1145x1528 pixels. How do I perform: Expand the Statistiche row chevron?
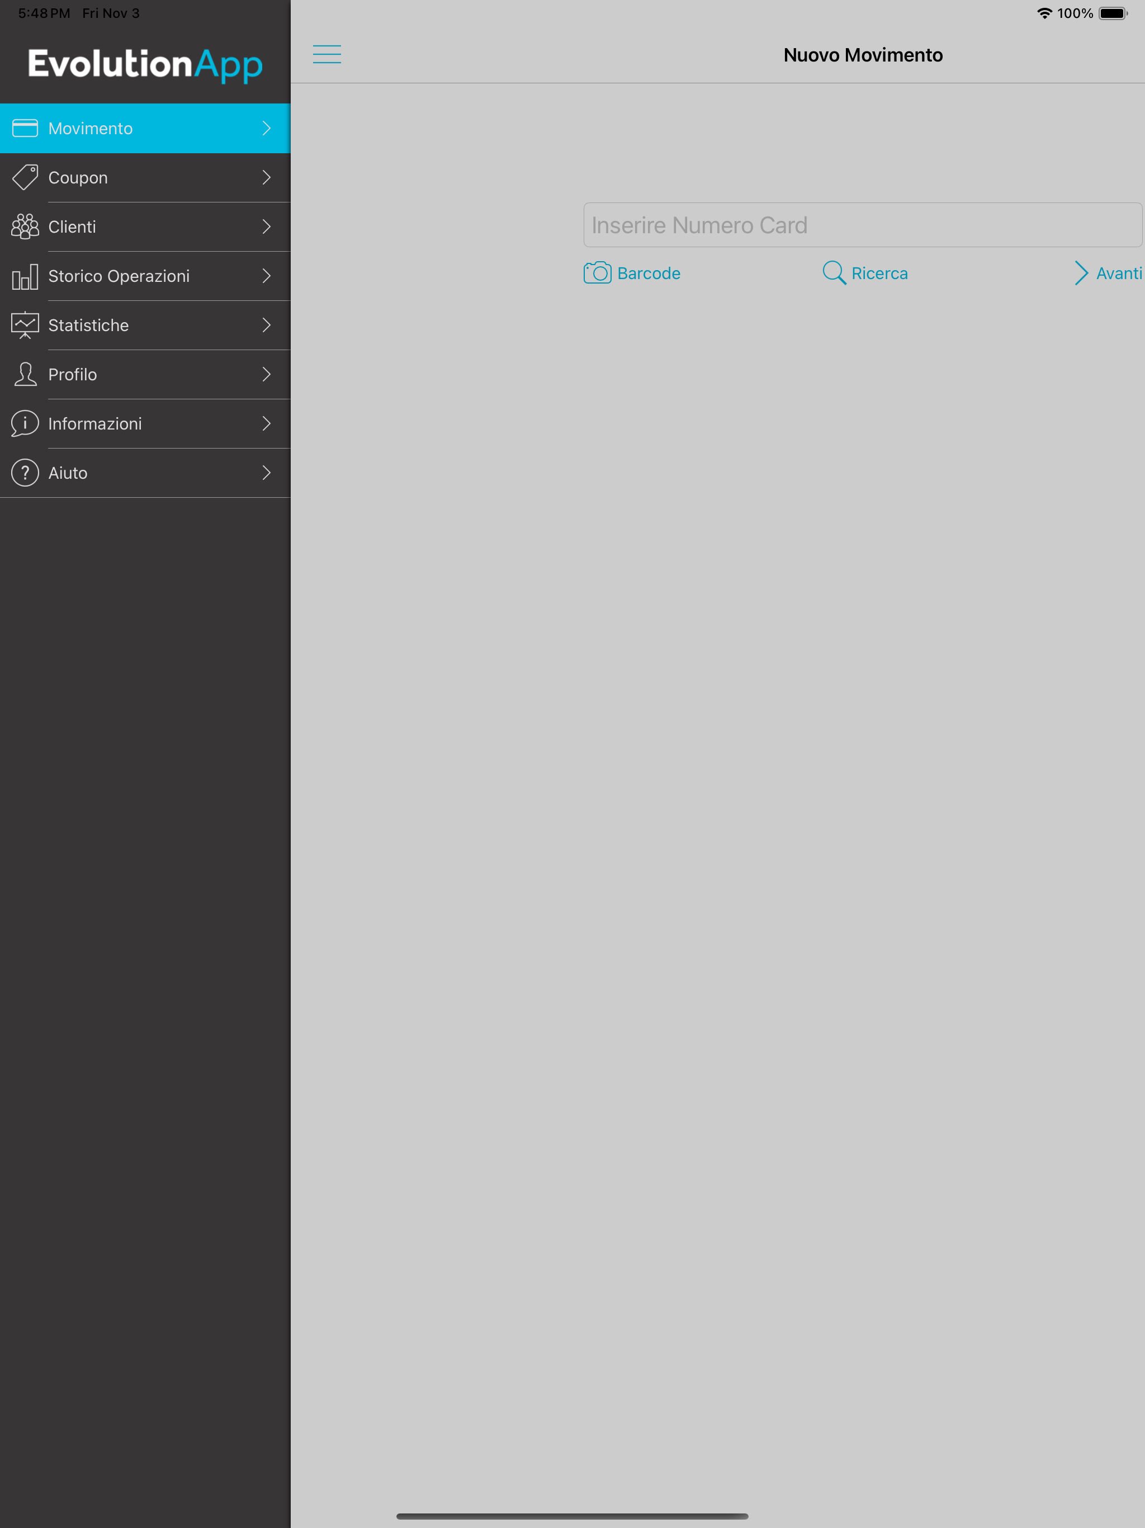point(267,326)
